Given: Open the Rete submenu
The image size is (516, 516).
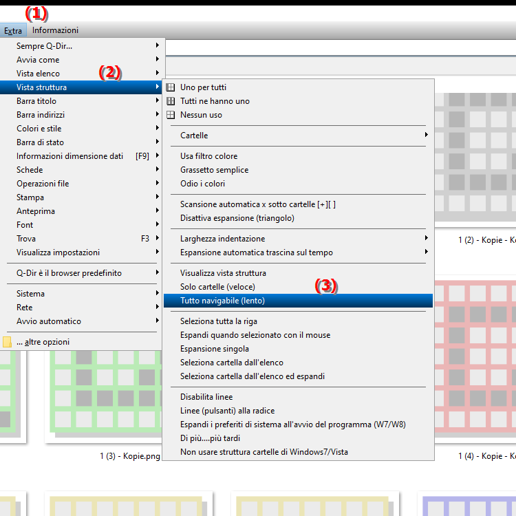Looking at the screenshot, I should click(x=80, y=308).
